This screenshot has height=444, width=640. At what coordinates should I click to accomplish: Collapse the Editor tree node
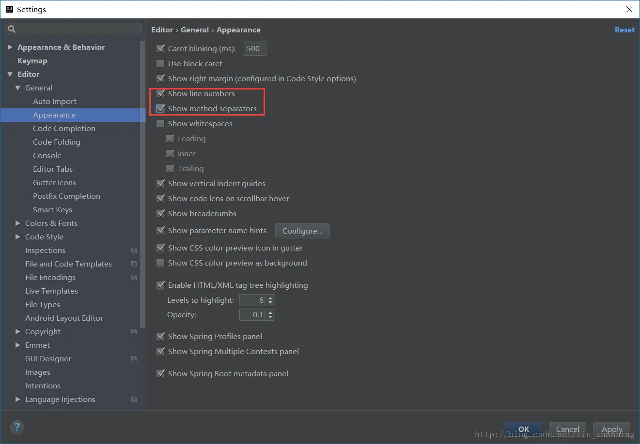[x=10, y=74]
